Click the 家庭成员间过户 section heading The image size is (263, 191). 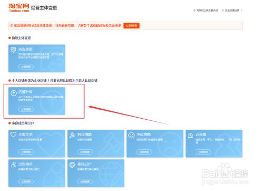coord(23,123)
